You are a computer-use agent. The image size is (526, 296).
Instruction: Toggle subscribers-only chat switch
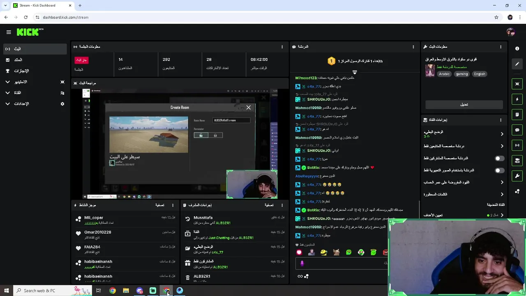499,158
